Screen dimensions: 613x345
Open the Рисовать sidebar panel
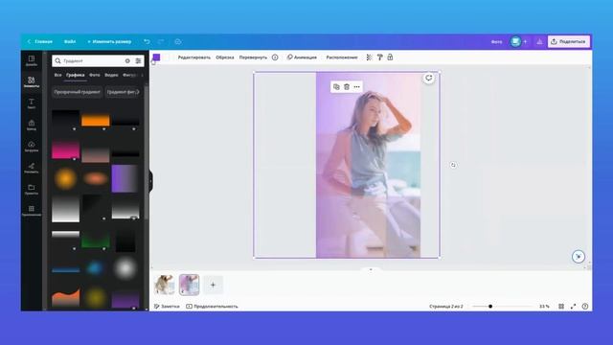point(32,168)
